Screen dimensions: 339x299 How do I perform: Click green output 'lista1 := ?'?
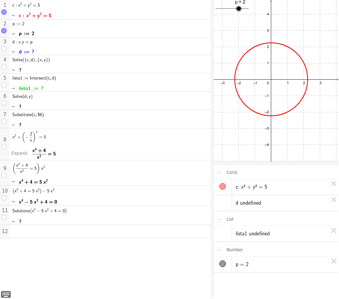tap(31, 88)
